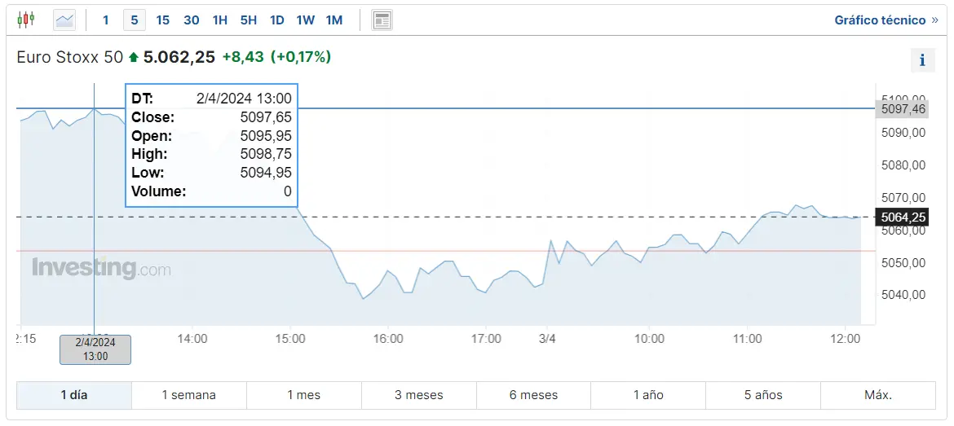Screen dimensions: 954x426
Task: Select the 1 día range tab
Action: click(x=74, y=395)
